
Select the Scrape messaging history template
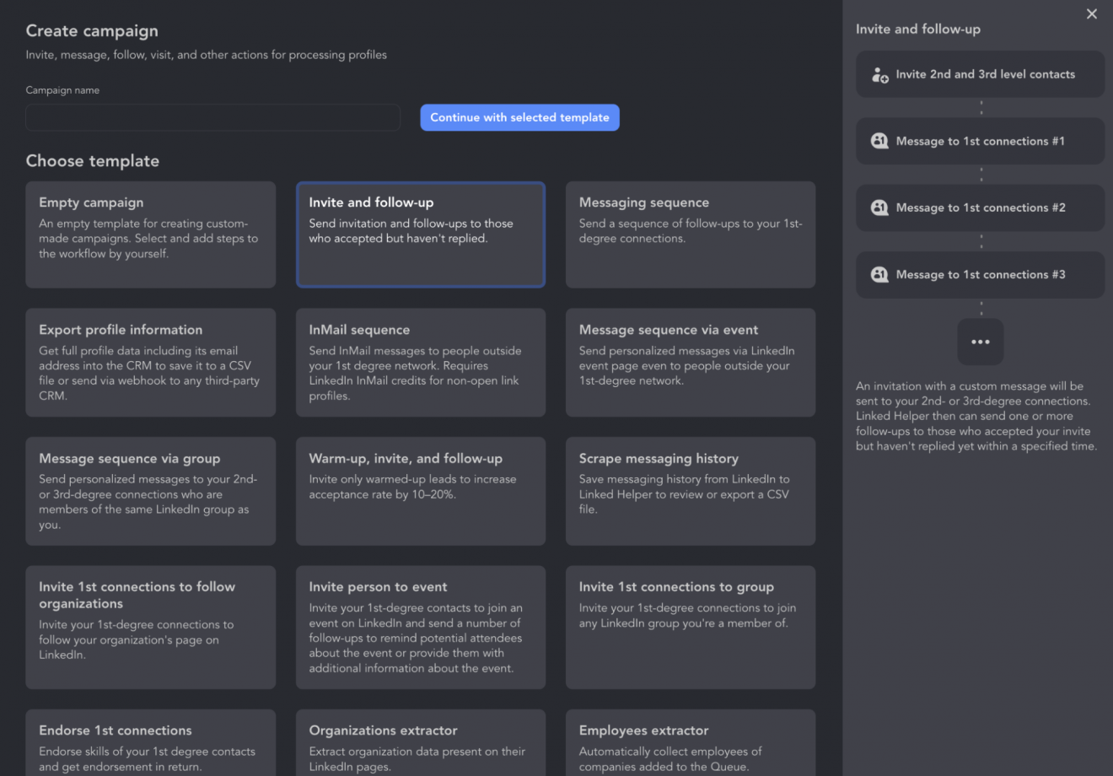pyautogui.click(x=690, y=491)
